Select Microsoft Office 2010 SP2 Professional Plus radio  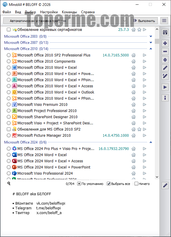coord(9,55)
